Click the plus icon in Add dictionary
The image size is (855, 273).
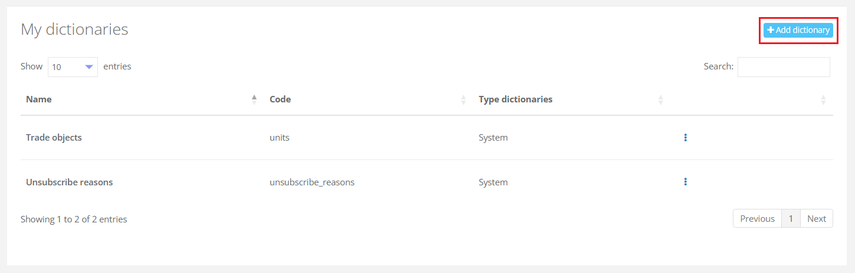(770, 30)
